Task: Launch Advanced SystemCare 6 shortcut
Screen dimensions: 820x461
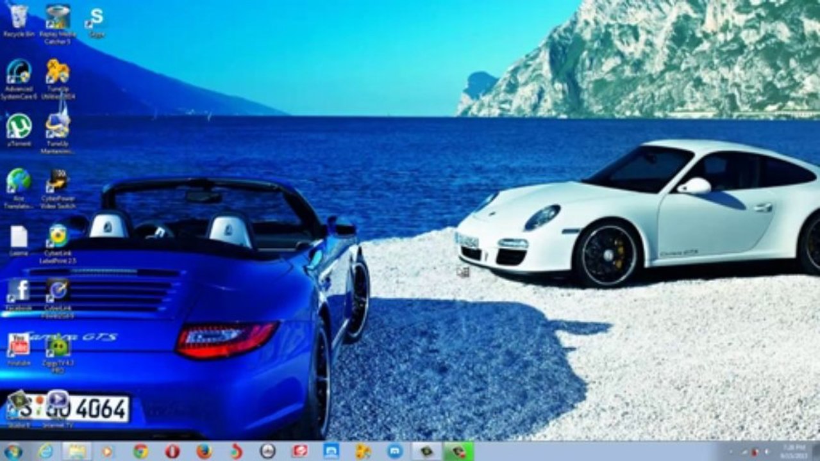Action: (x=19, y=79)
